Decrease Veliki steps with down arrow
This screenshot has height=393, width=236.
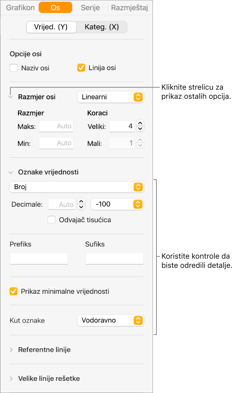[x=140, y=129]
